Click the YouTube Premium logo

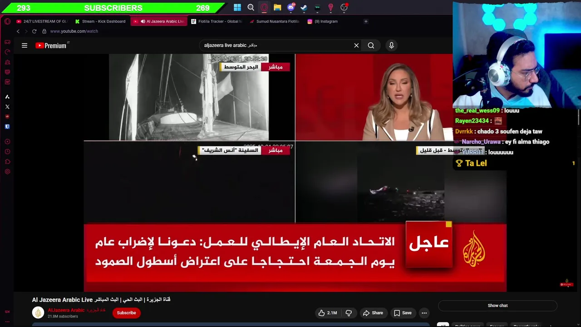[x=51, y=45]
